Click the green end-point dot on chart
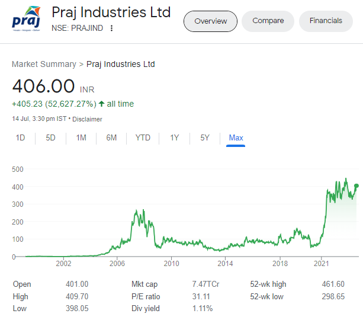 click(356, 185)
